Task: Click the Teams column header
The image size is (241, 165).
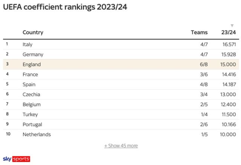Action: tap(199, 32)
